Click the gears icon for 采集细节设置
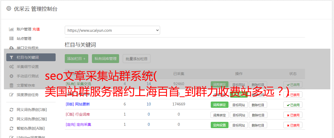Image resolution: width=334 pixels, height=138 pixels. coord(11,67)
